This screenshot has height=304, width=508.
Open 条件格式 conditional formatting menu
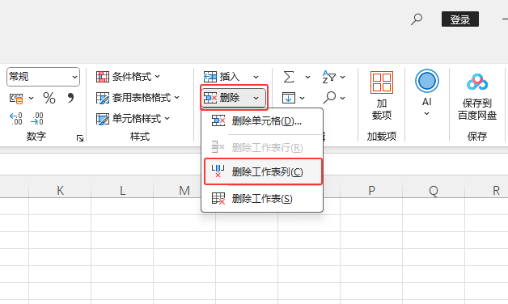(x=128, y=77)
